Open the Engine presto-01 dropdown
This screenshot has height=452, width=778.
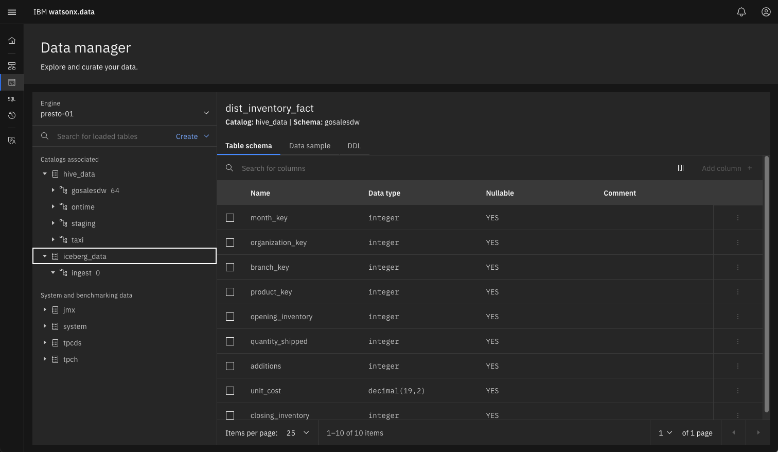(125, 109)
